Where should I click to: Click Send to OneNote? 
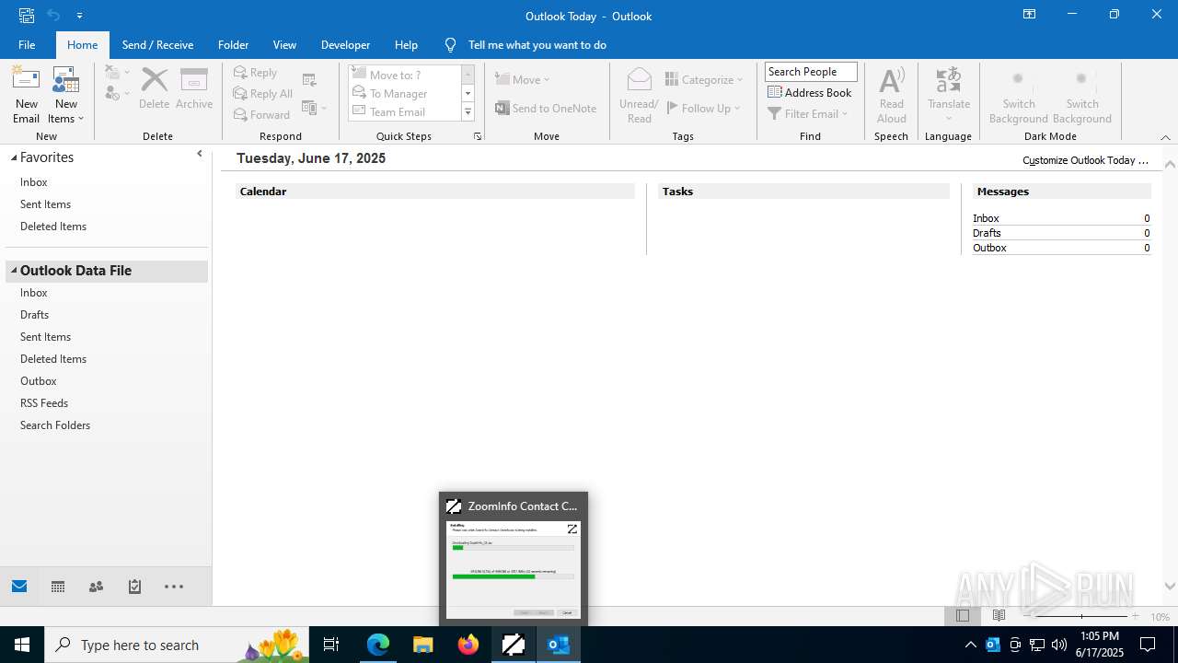tap(546, 108)
